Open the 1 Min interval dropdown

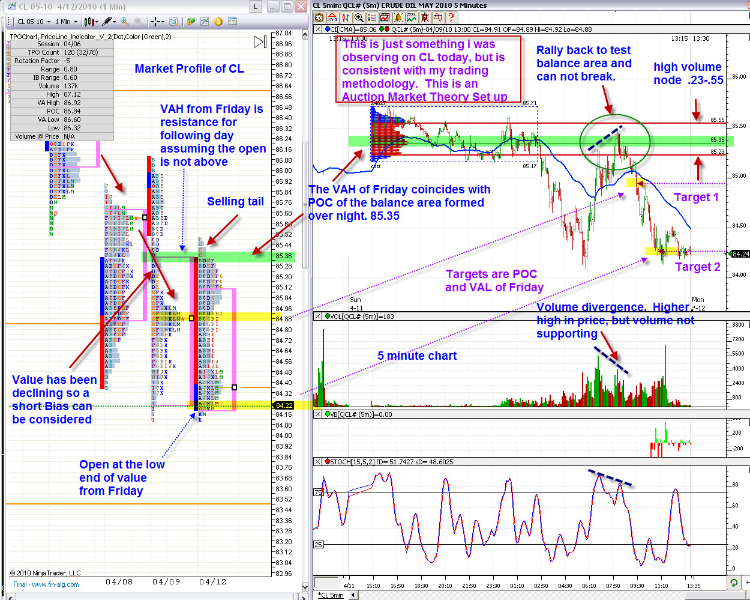tap(66, 22)
